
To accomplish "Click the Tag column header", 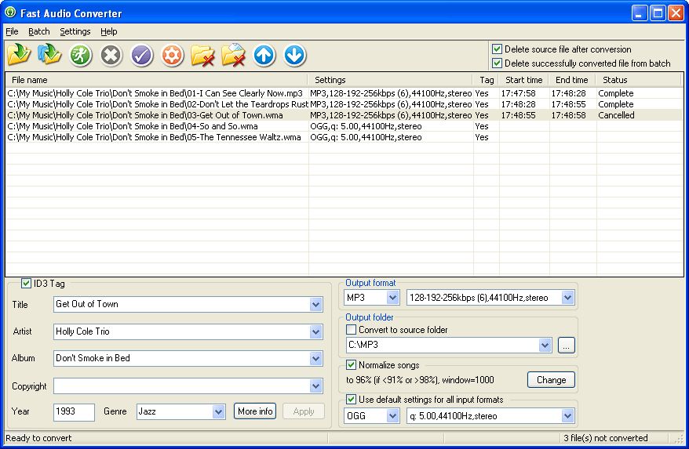I will point(486,80).
